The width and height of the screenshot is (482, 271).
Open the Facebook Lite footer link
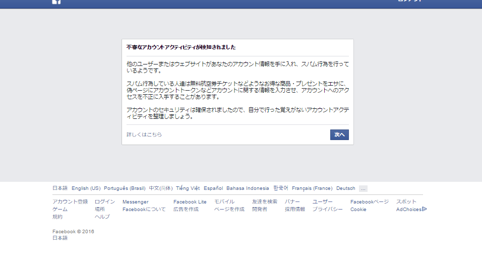190,201
